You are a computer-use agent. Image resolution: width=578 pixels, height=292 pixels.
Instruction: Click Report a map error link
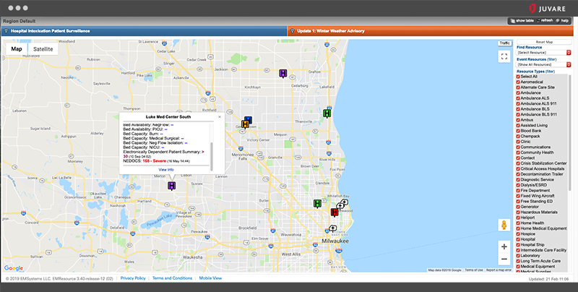(499, 270)
